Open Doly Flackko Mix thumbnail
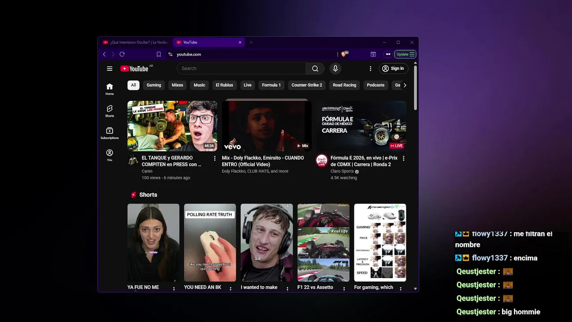 click(267, 126)
